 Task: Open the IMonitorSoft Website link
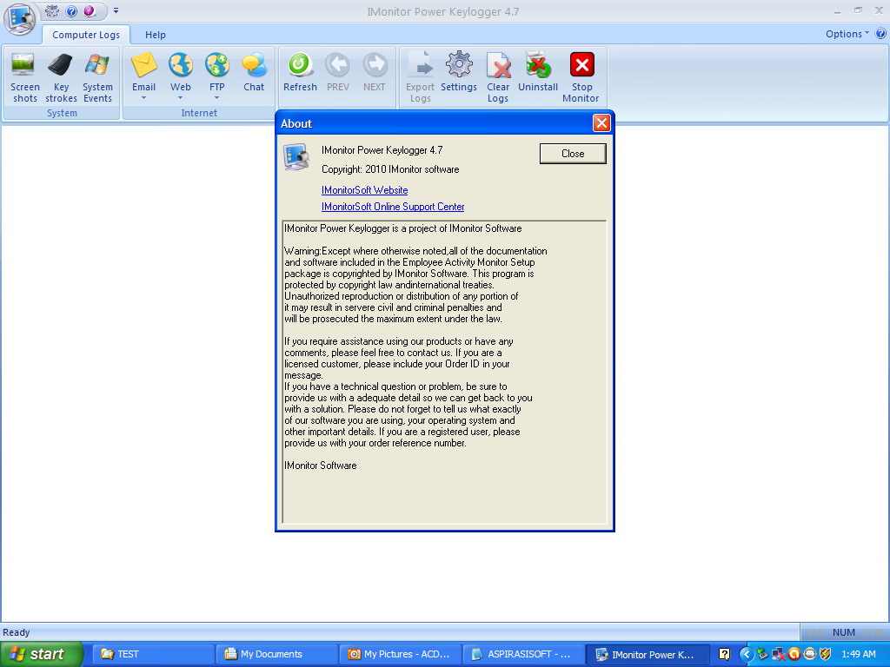364,190
